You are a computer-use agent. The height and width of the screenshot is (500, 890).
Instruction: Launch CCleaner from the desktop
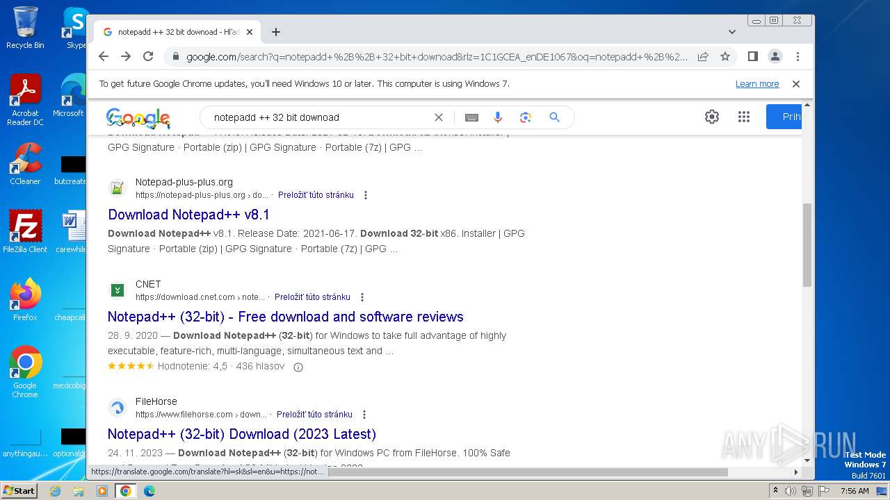25,165
